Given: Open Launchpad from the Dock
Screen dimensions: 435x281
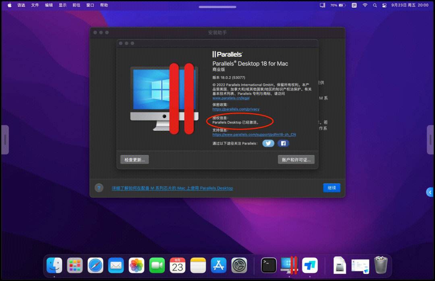Looking at the screenshot, I should pyautogui.click(x=75, y=265).
